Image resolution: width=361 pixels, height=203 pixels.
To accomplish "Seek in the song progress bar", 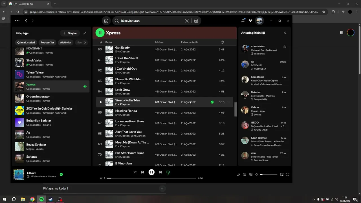I will [x=151, y=178].
